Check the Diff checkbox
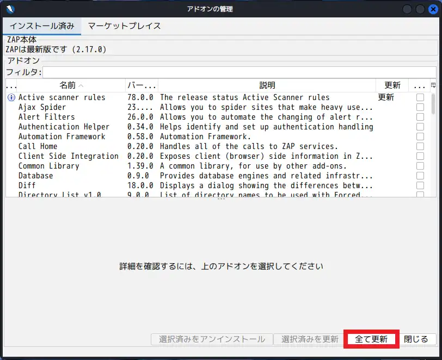 (x=420, y=185)
